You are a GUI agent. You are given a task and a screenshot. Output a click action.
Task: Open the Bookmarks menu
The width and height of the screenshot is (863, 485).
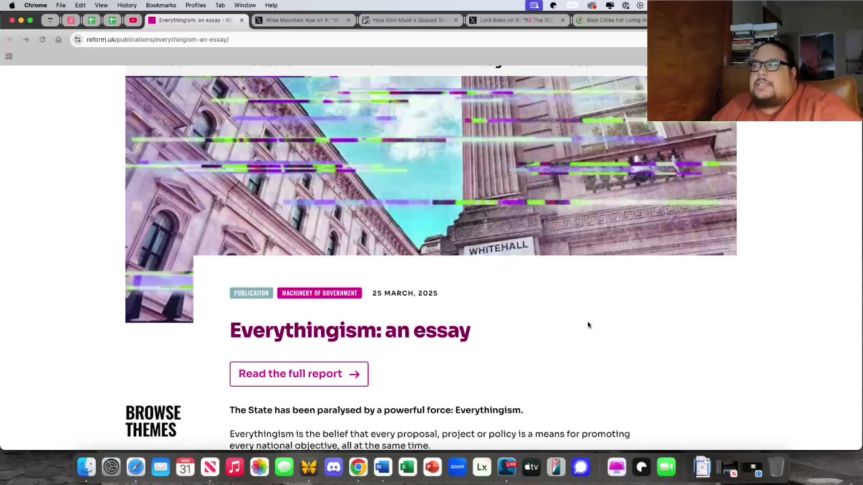coord(161,5)
